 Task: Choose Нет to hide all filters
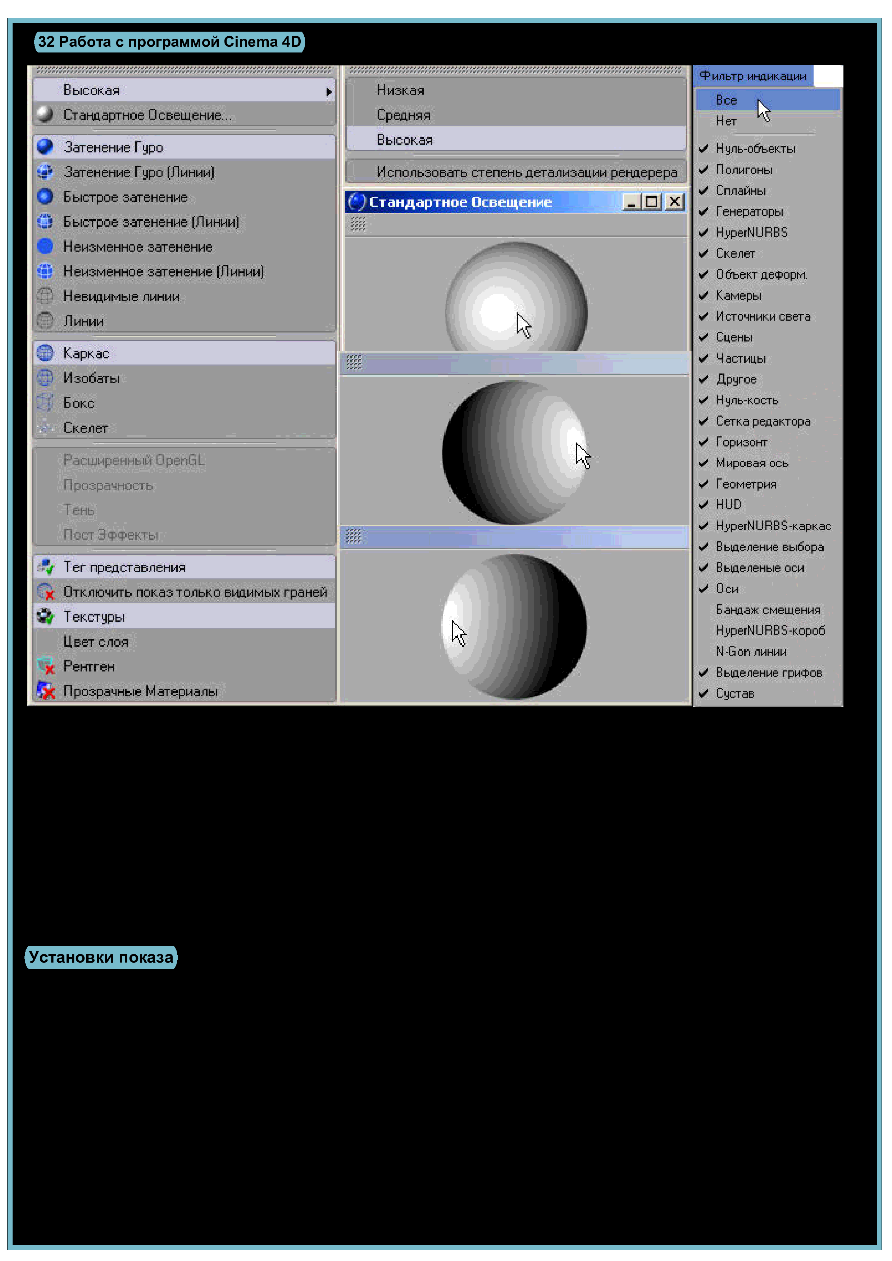[x=726, y=121]
